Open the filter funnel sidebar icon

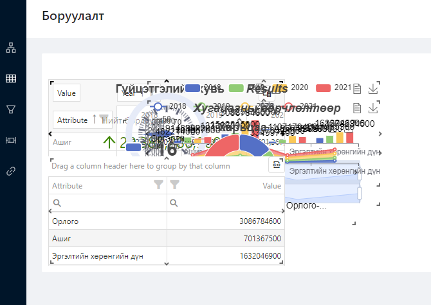(x=11, y=109)
